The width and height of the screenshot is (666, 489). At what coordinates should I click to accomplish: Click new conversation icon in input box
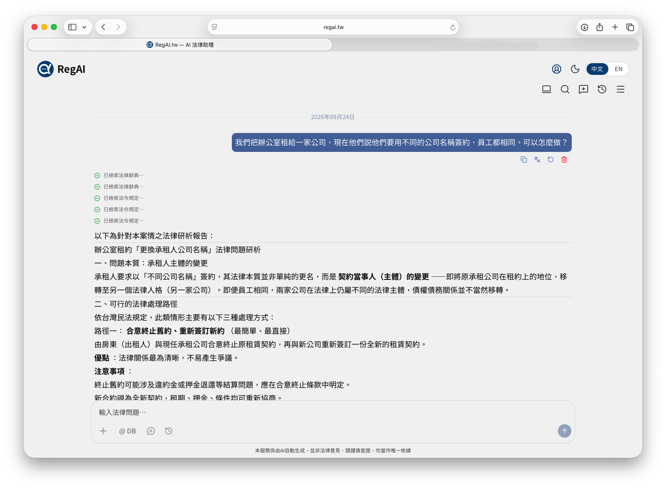tap(151, 431)
